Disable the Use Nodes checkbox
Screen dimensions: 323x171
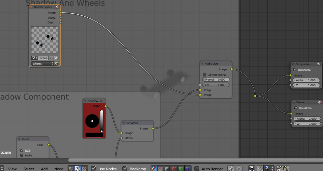click(94, 169)
